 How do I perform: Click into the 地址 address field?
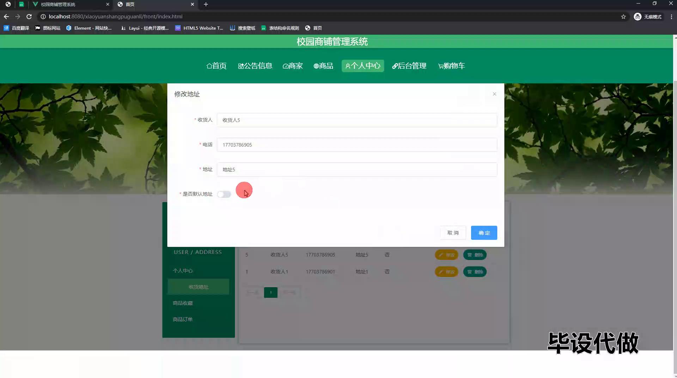click(x=356, y=170)
